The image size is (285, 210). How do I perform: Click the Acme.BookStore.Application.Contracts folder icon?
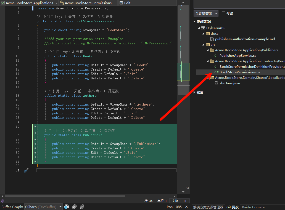coord(212,61)
